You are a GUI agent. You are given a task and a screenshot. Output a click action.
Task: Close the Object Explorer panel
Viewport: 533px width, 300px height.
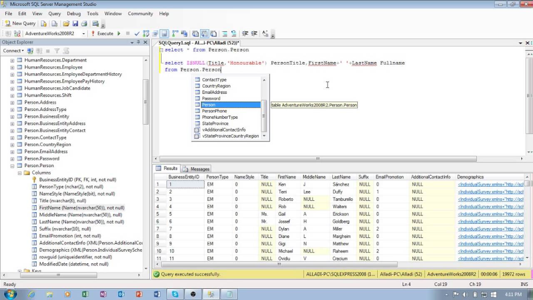click(x=145, y=42)
